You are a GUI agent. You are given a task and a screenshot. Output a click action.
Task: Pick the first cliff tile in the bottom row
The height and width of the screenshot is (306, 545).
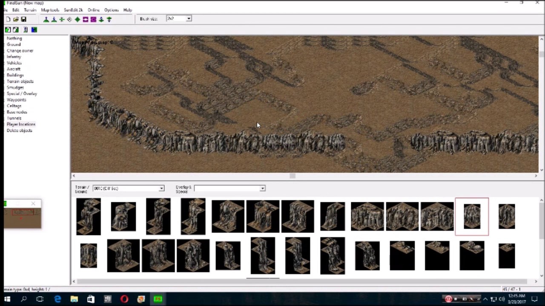coord(89,255)
